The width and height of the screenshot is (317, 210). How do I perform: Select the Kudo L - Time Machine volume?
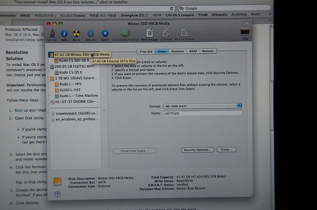[77, 96]
